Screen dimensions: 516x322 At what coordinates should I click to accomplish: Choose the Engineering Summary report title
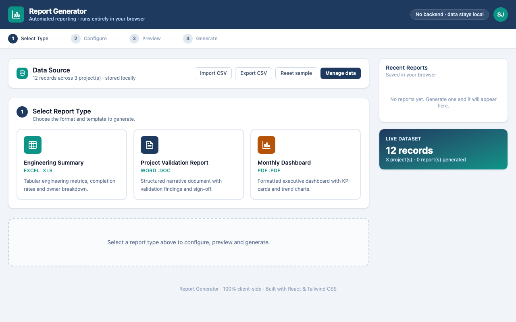pyautogui.click(x=54, y=163)
